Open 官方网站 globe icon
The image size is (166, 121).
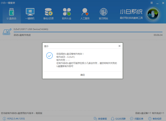click(103, 14)
